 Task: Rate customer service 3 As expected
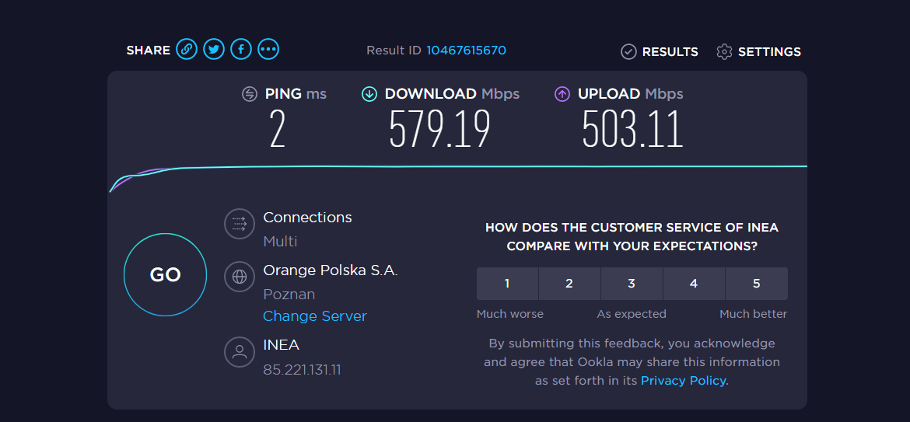coord(632,284)
